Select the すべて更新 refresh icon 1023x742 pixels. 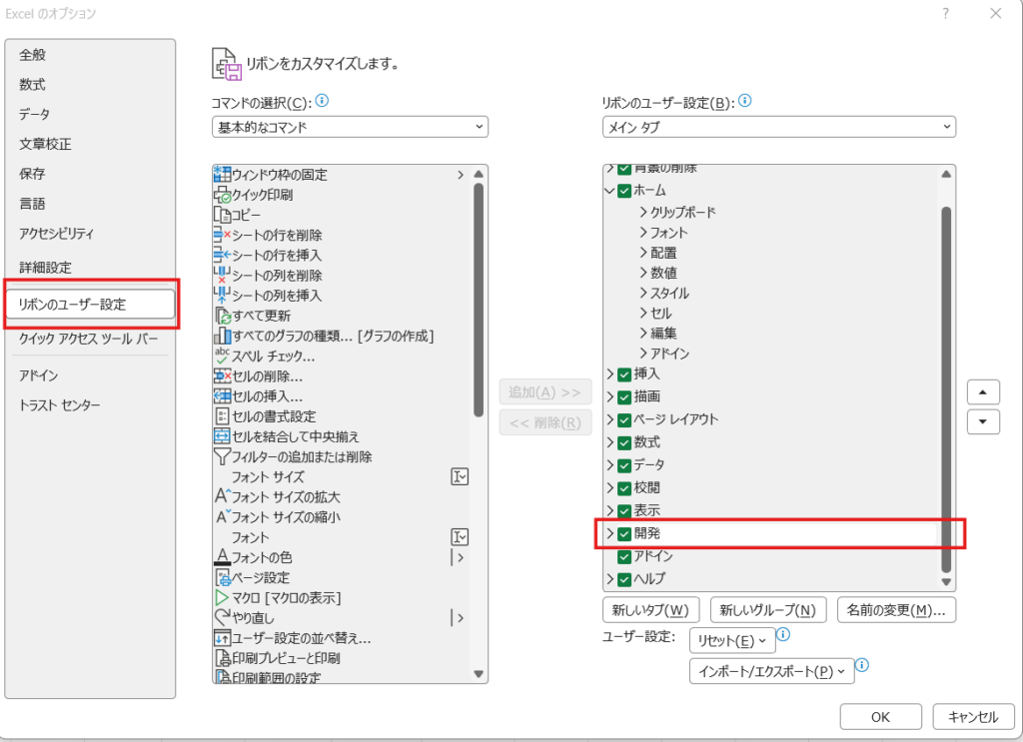(x=222, y=316)
